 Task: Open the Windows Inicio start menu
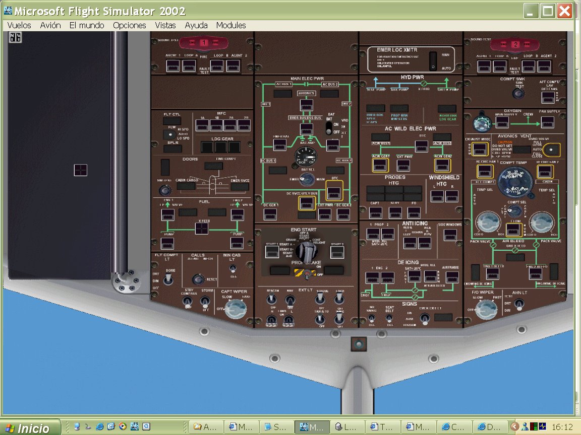(x=30, y=427)
